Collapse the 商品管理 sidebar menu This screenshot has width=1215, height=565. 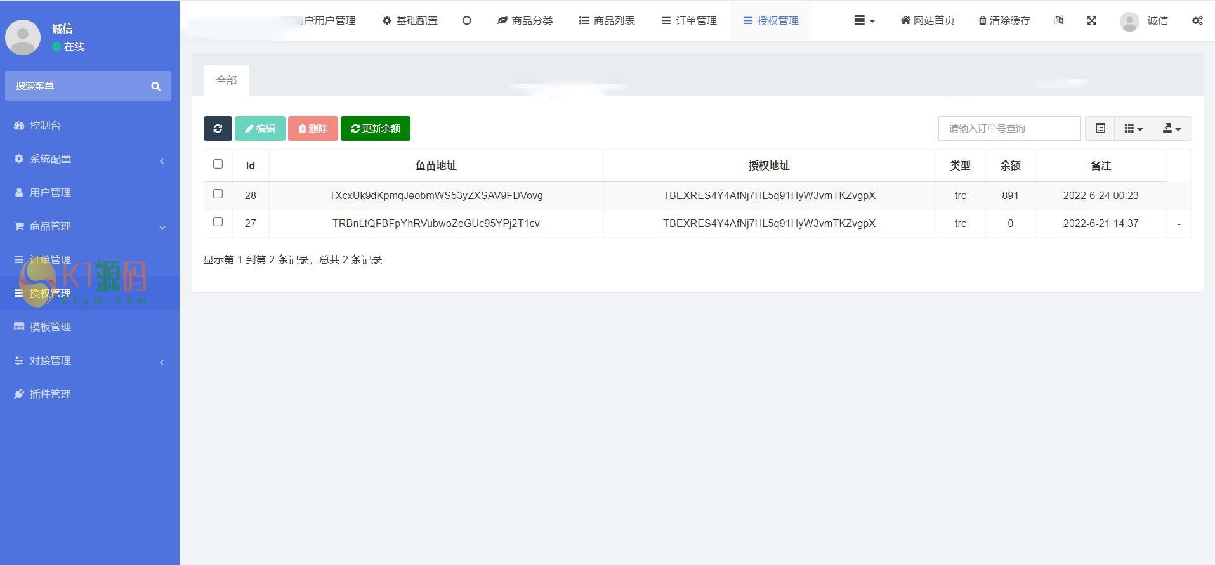89,226
